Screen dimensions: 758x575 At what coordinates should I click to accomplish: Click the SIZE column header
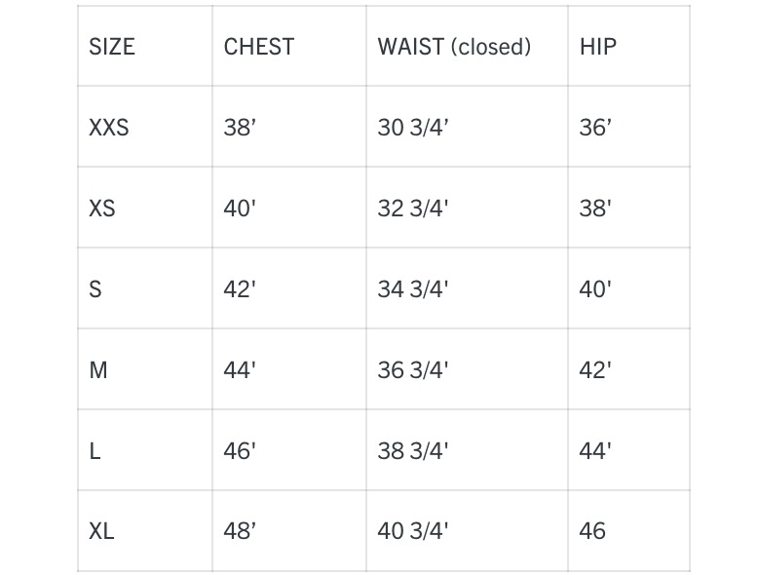point(112,47)
